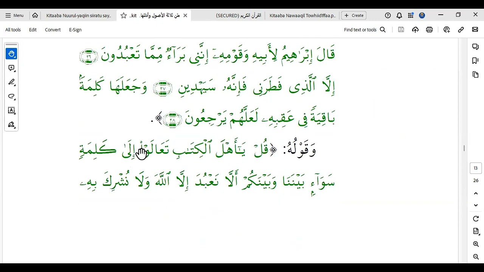Select the Highlight text tool
Viewport: 484px width, 272px height.
click(x=11, y=82)
